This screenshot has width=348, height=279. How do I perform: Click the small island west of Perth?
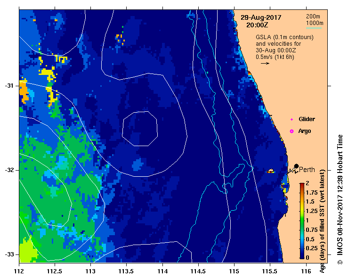(x=270, y=171)
